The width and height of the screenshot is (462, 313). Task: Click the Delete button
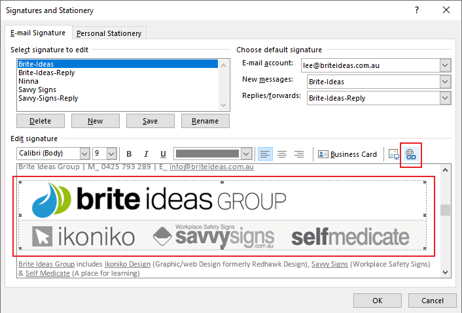41,121
